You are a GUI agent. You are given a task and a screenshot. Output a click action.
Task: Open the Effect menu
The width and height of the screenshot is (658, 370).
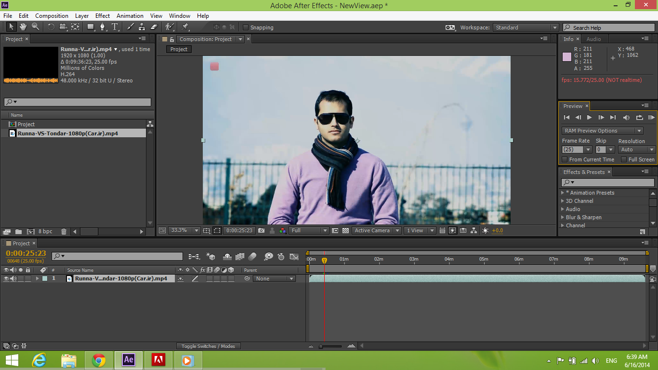click(x=103, y=16)
